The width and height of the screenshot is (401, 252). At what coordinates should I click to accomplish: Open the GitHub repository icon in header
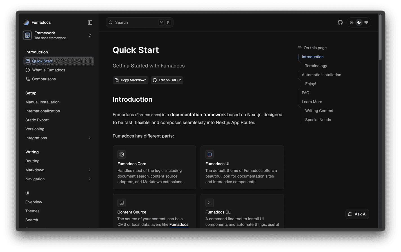(340, 22)
